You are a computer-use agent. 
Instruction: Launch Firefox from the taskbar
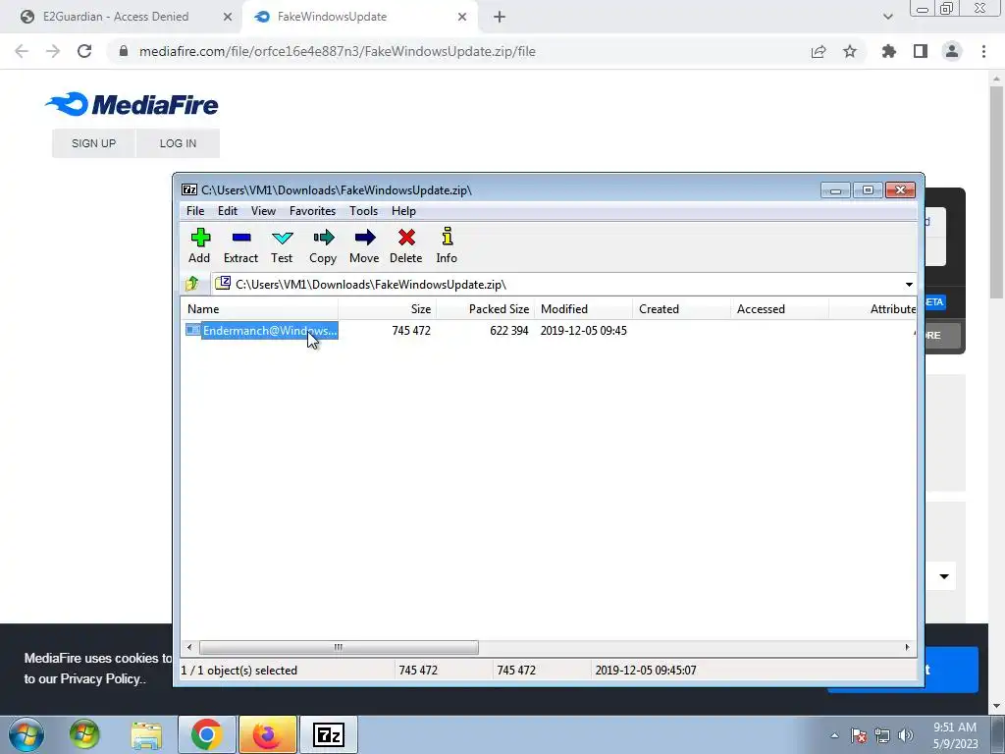click(268, 734)
